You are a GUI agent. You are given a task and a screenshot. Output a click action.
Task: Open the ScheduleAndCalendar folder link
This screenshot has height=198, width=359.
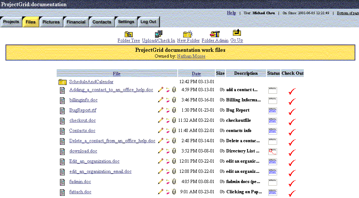click(x=91, y=82)
